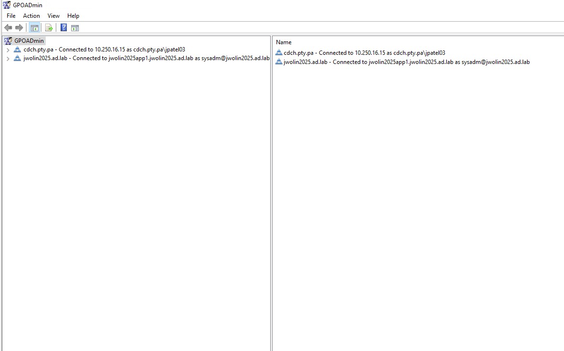Open the File menu
Screen dimensions: 564x351
tap(11, 16)
